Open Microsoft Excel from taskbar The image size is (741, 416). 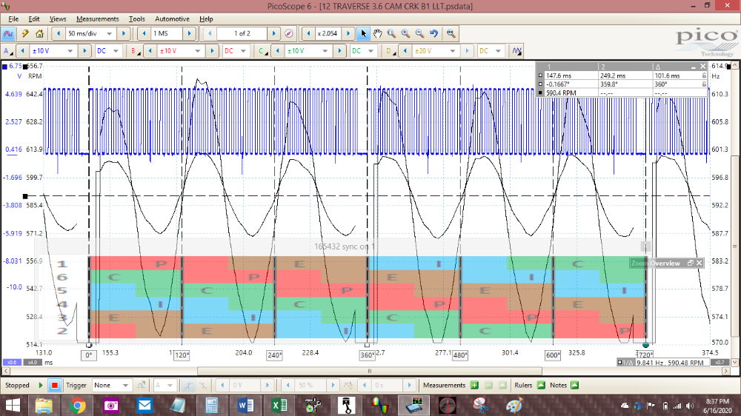point(279,406)
